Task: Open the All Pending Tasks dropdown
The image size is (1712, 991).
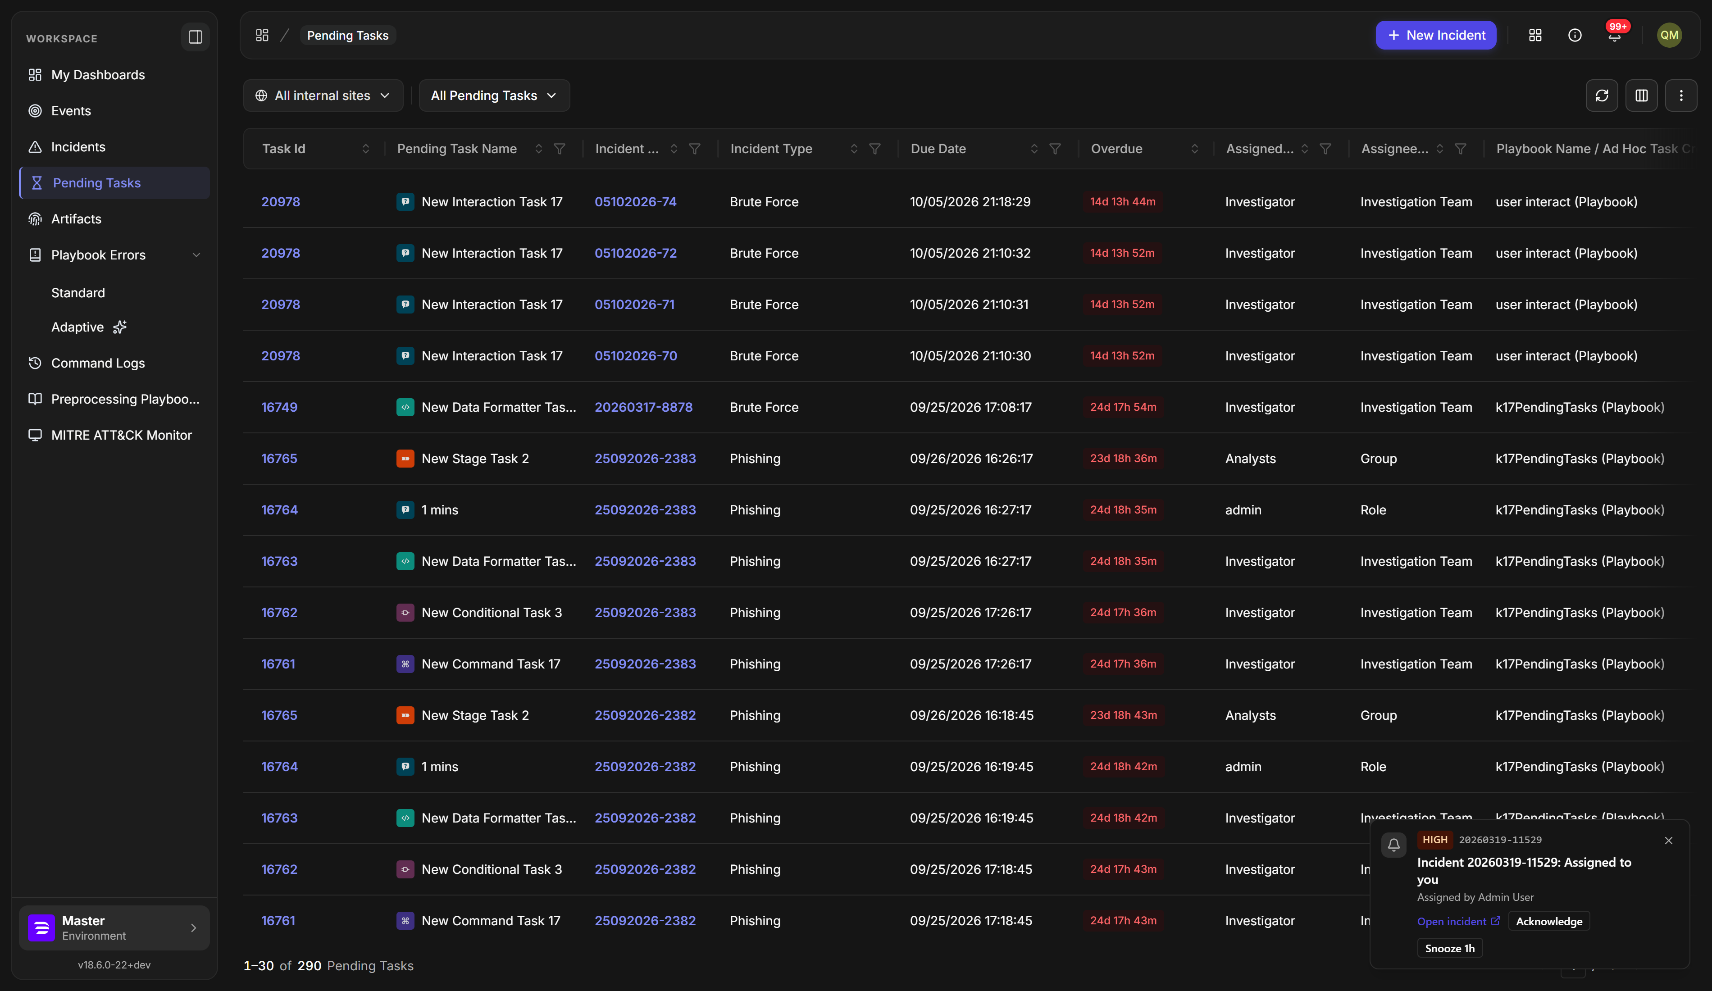Action: (494, 96)
